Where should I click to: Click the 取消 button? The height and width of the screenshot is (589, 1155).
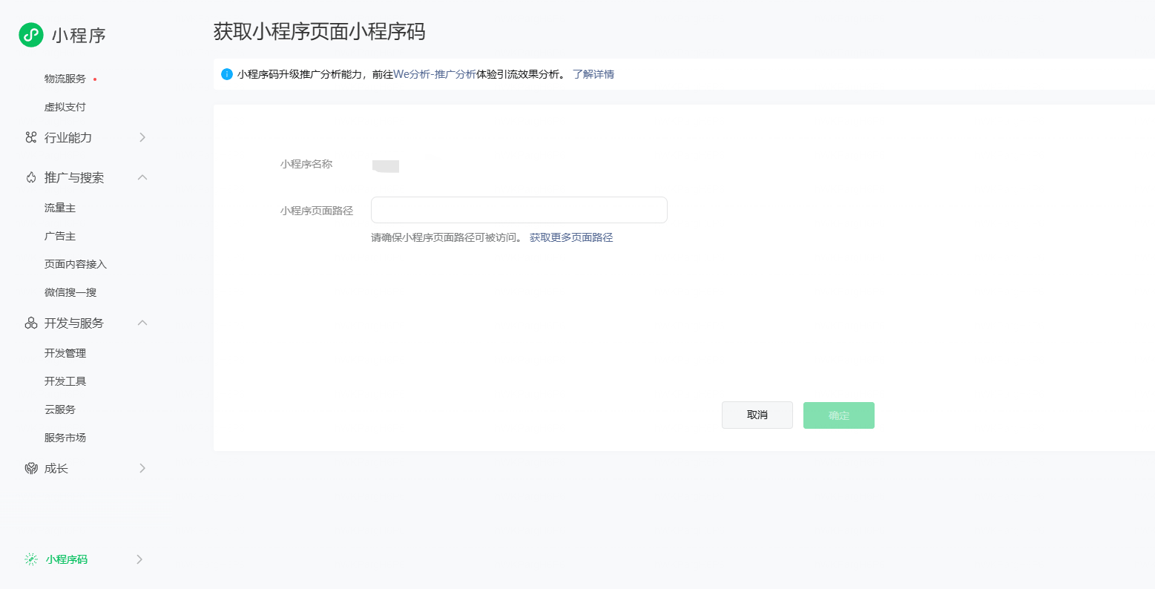pyautogui.click(x=757, y=415)
